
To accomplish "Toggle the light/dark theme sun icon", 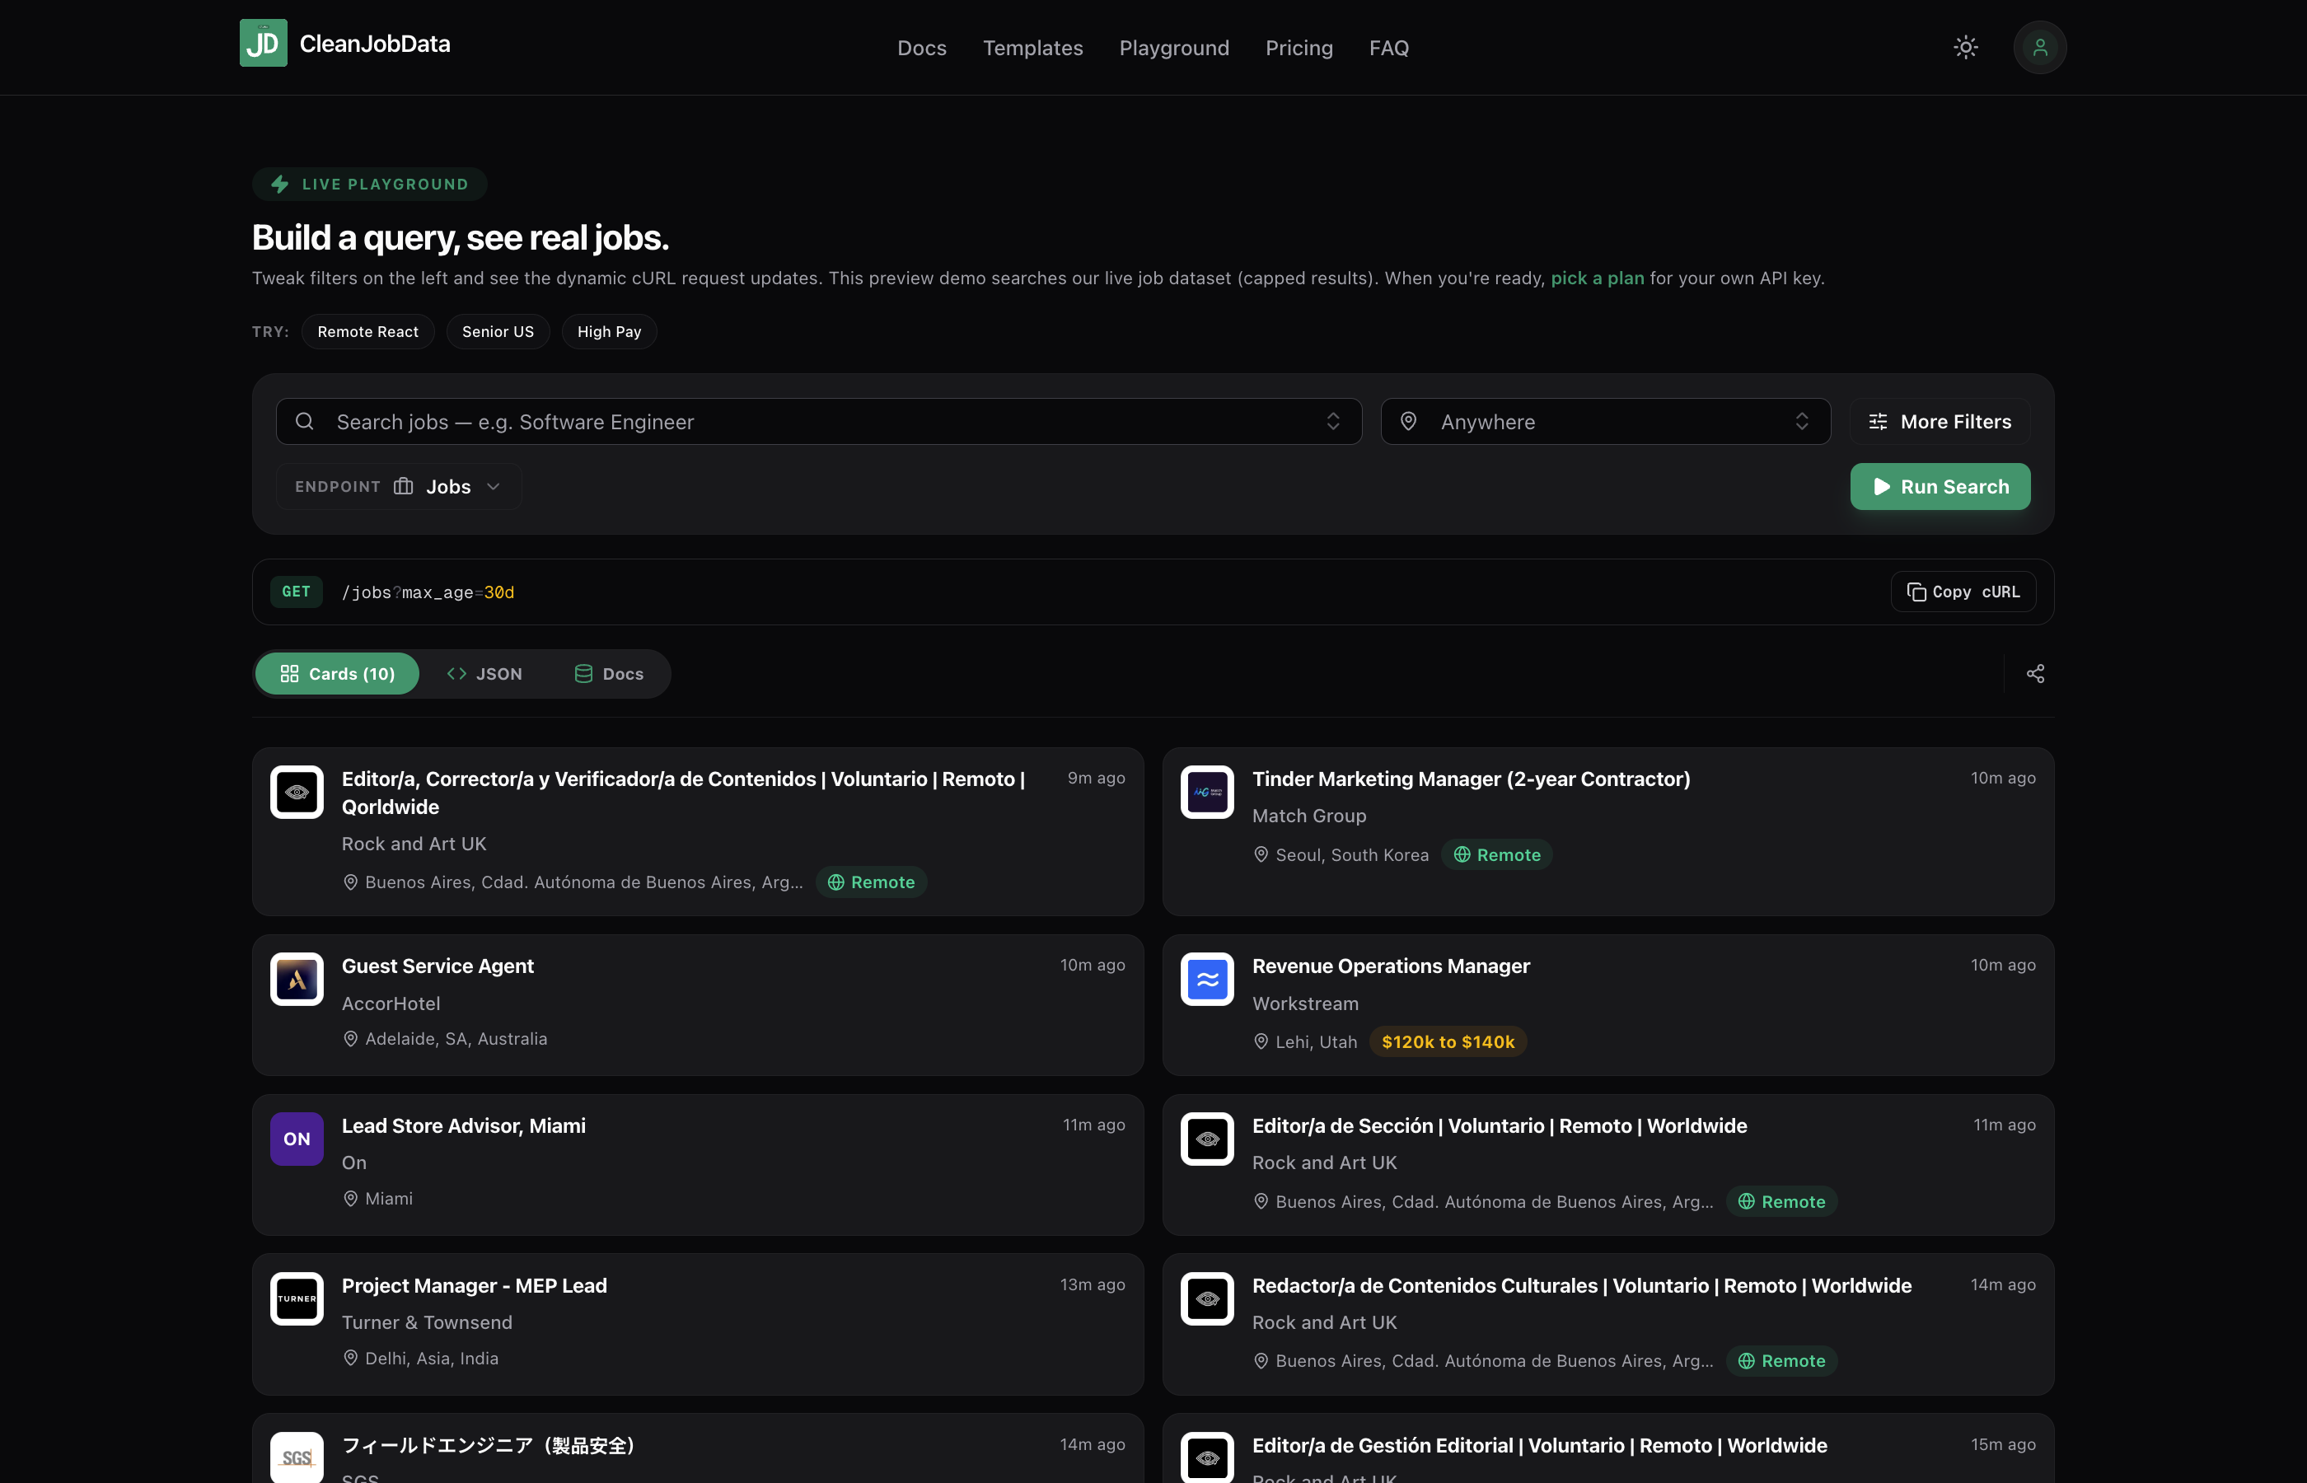I will [1965, 47].
